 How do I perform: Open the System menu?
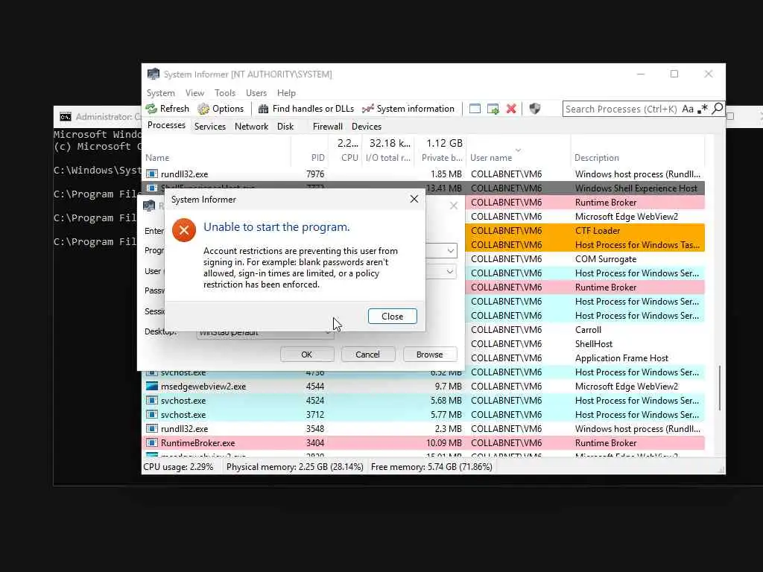tap(161, 93)
